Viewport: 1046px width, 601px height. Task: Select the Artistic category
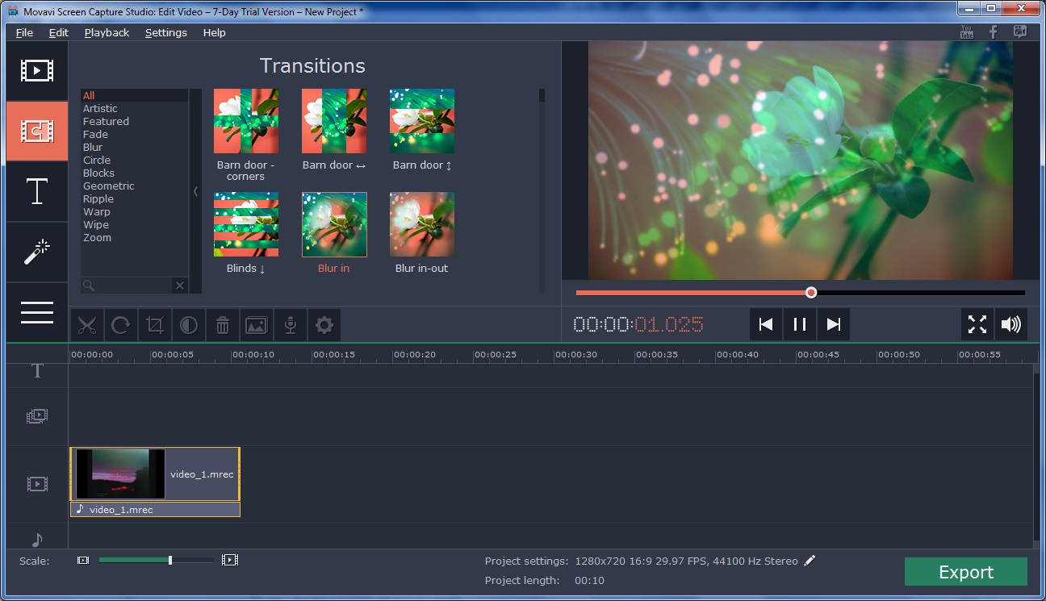point(134,108)
